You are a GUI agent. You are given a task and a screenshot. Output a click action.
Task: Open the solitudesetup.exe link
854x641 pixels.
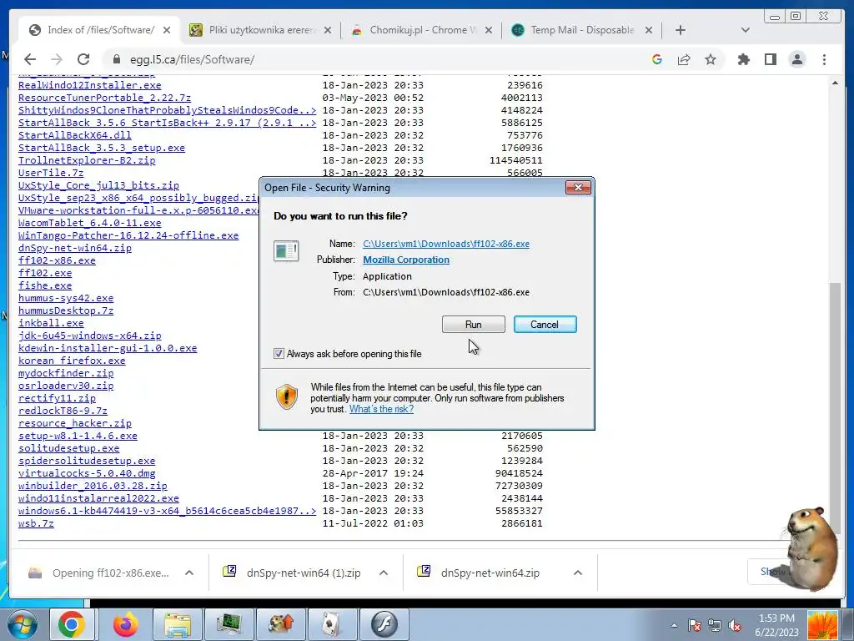pos(68,448)
